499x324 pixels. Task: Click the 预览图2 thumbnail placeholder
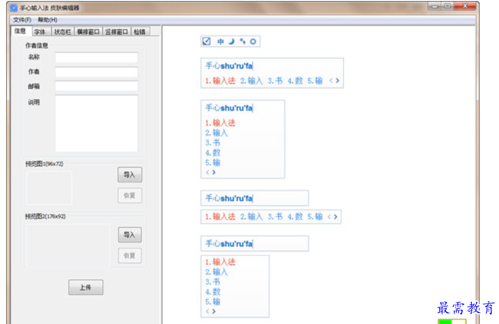pos(67,245)
